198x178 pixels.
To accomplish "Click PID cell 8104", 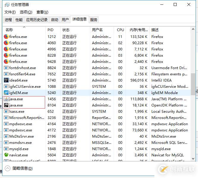I will 52,105.
